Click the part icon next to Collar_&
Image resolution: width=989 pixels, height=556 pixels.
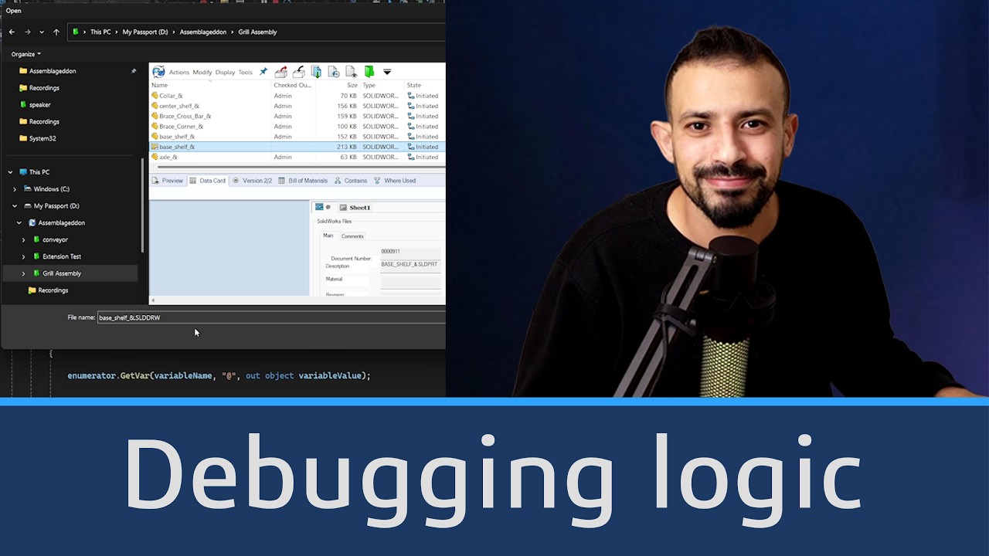[155, 96]
